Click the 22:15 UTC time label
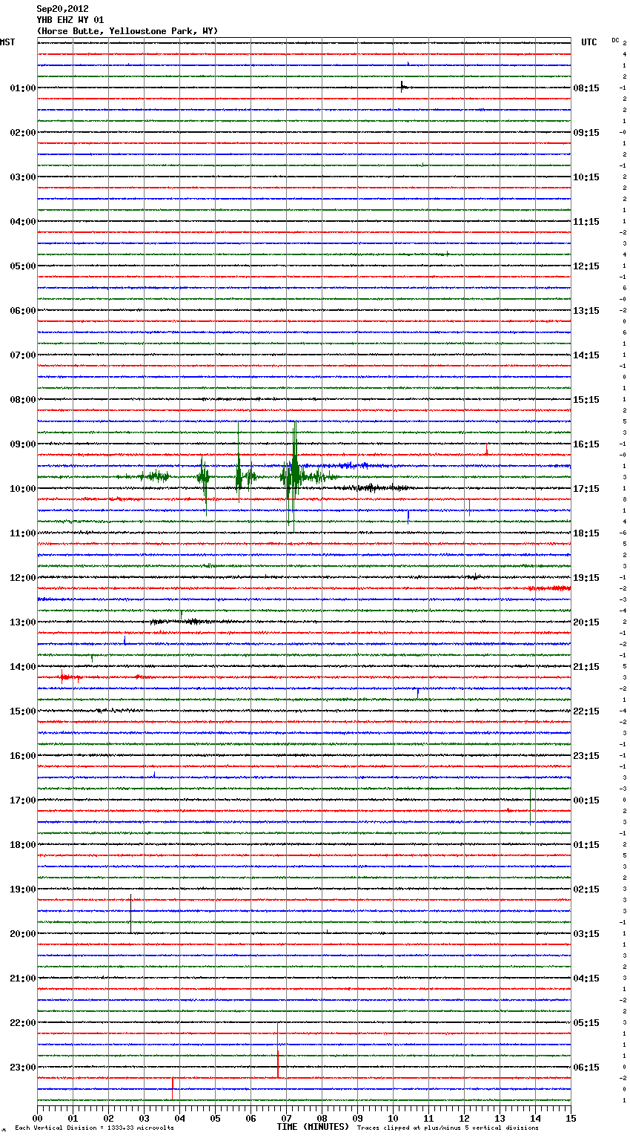This screenshot has width=630, height=1138. 586,711
